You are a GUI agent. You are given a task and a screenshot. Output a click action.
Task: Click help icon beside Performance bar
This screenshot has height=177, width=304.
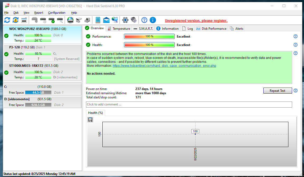296,36
